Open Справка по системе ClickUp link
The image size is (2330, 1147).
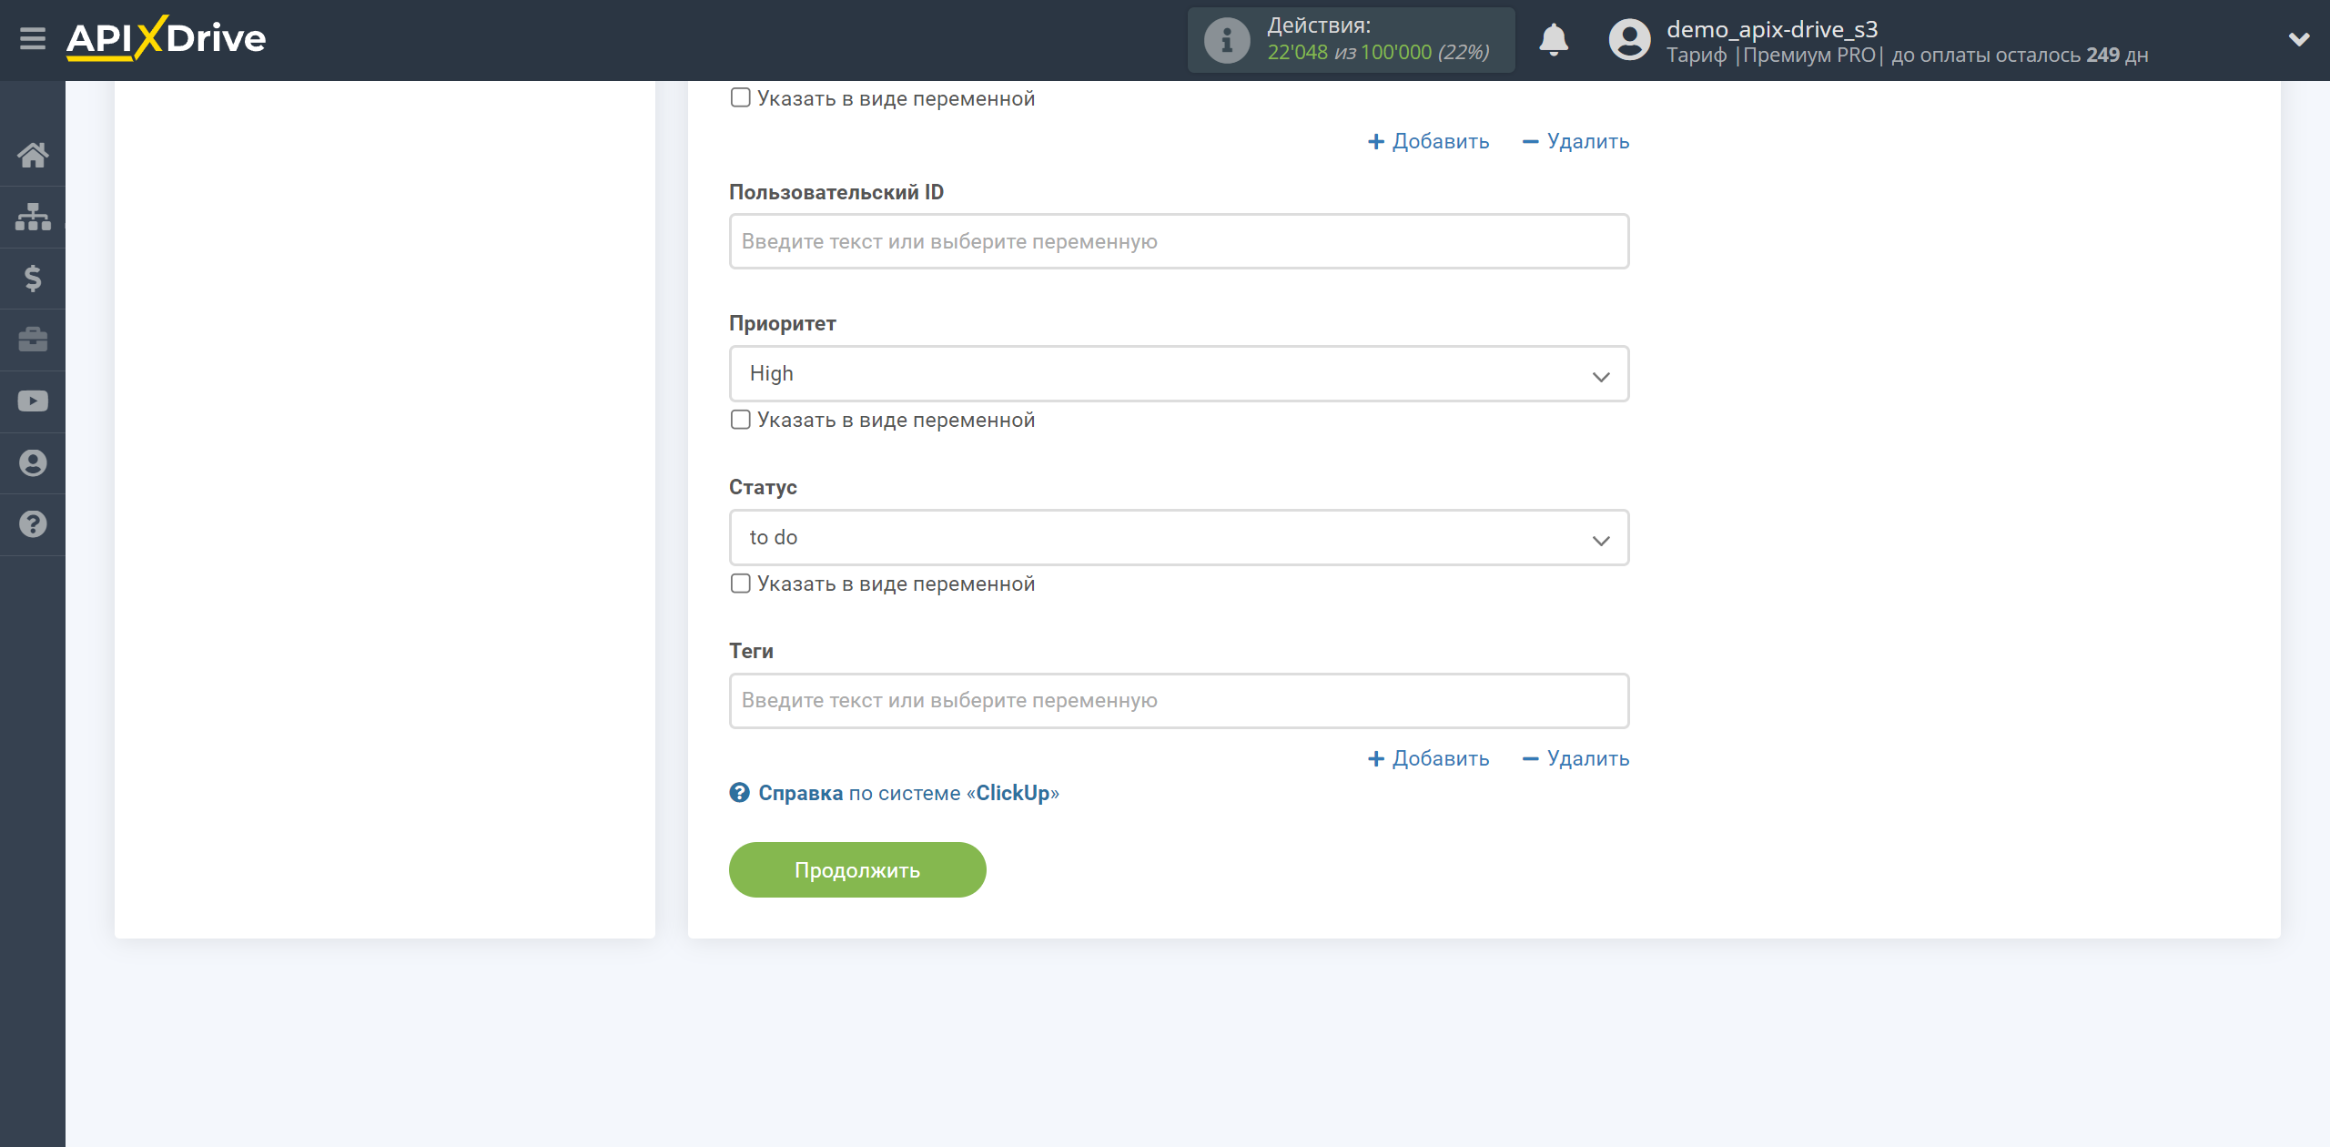tap(908, 793)
